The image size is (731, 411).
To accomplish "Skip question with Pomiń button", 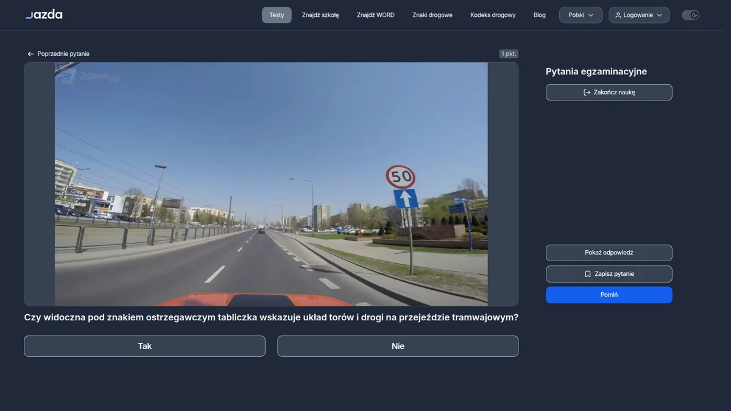I will click(x=609, y=295).
